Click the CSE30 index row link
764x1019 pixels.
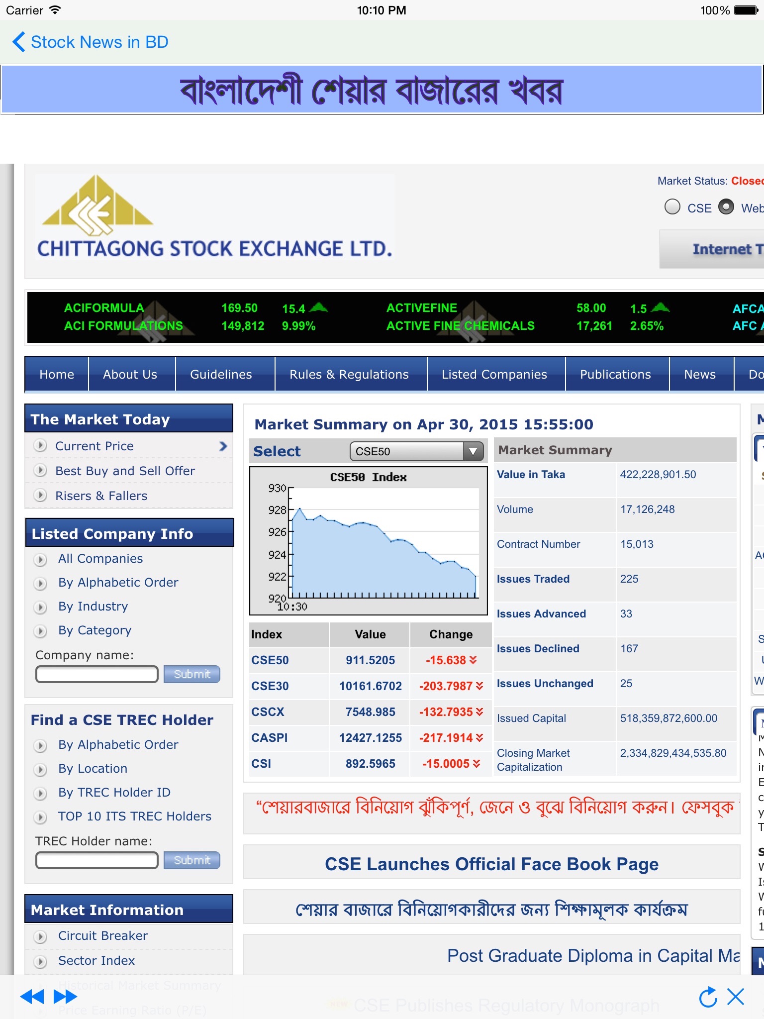[270, 686]
